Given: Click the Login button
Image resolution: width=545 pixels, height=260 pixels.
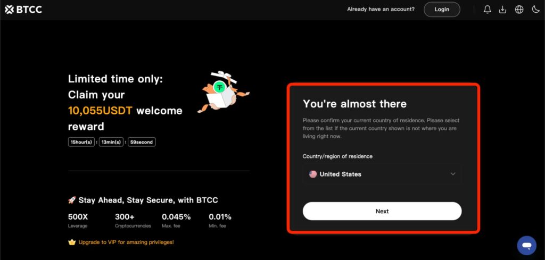Looking at the screenshot, I should (442, 10).
